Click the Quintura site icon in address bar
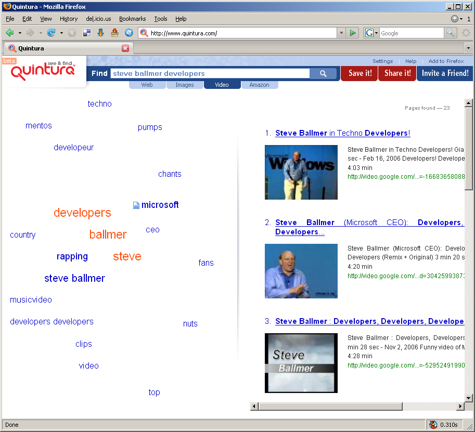Screen dimensions: 475x432 144,33
